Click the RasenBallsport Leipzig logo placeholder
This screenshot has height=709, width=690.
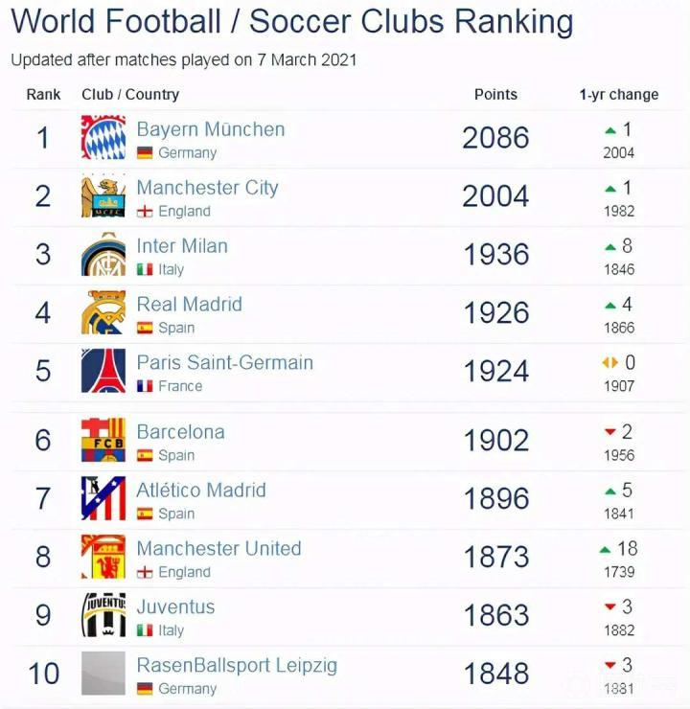103,674
